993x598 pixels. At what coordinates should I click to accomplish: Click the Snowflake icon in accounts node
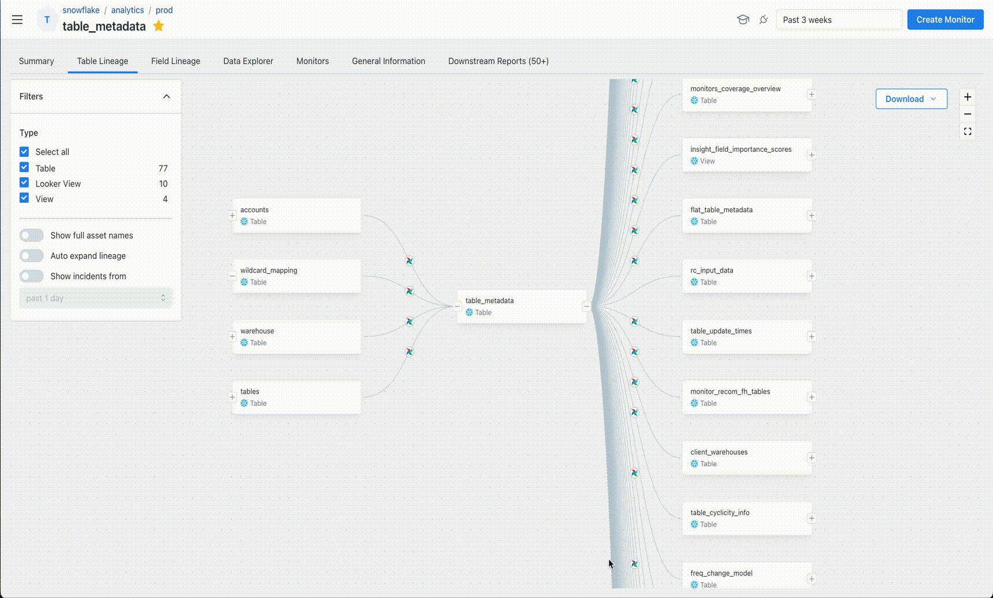tap(244, 222)
